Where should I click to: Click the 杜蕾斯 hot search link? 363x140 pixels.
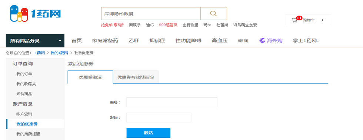(x=222, y=25)
